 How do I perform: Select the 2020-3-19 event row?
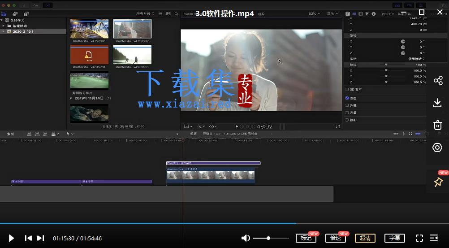coord(33,31)
